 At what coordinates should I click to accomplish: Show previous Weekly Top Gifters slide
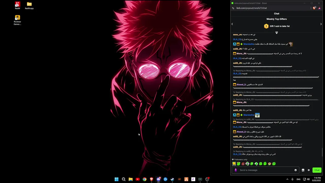click(232, 24)
